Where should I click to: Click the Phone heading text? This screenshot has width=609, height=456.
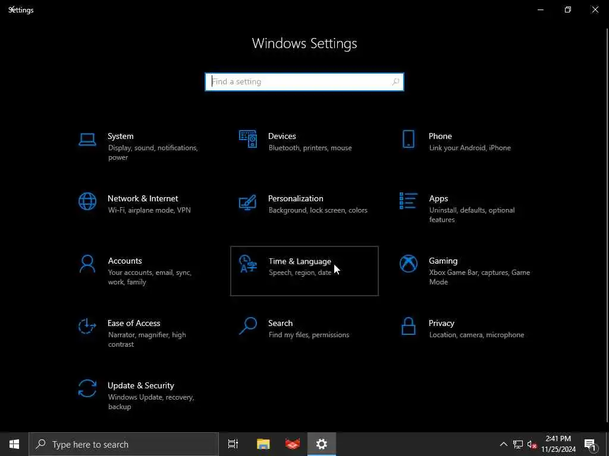pos(440,136)
